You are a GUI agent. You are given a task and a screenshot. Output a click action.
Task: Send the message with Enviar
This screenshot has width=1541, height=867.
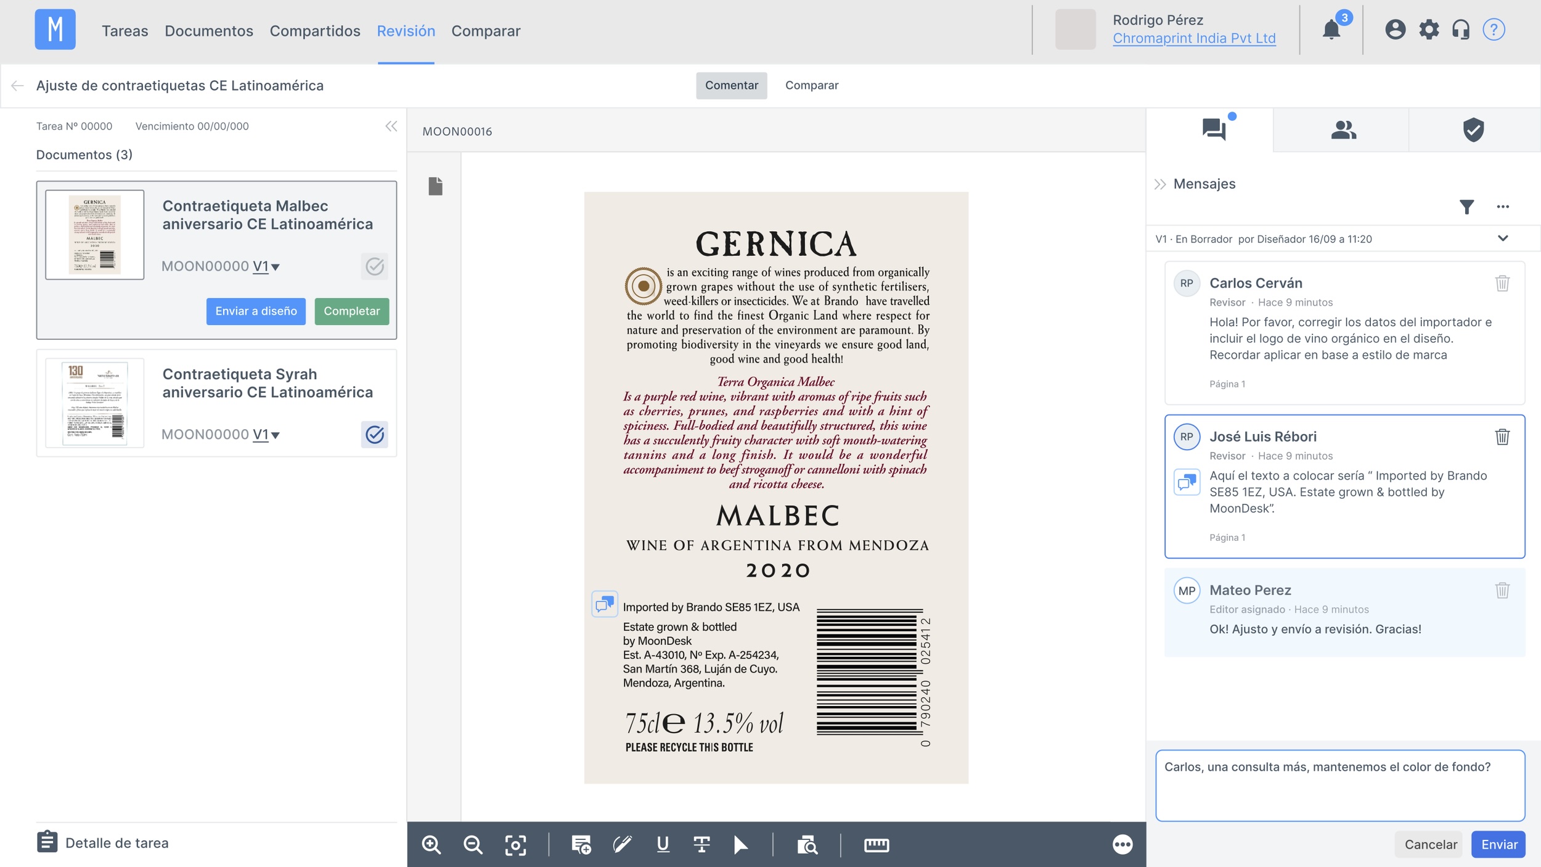tap(1498, 845)
